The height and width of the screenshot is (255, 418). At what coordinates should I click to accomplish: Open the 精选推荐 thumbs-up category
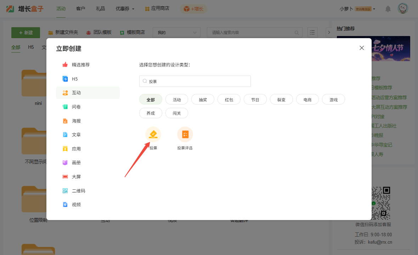click(x=80, y=65)
